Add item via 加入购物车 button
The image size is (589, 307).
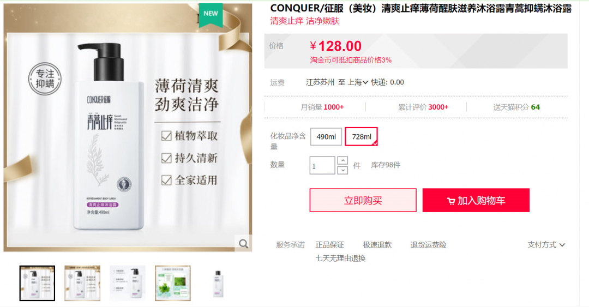pyautogui.click(x=476, y=200)
